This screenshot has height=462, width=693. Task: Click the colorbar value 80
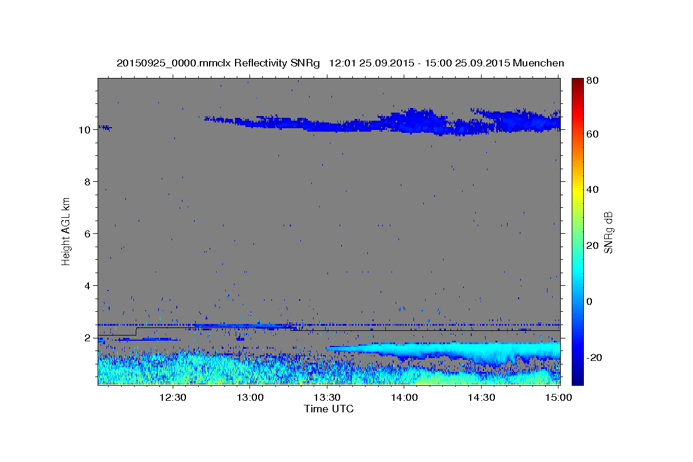click(594, 81)
